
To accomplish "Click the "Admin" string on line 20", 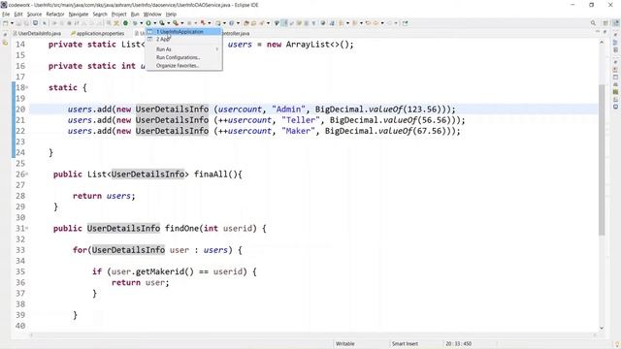I will pyautogui.click(x=289, y=110).
